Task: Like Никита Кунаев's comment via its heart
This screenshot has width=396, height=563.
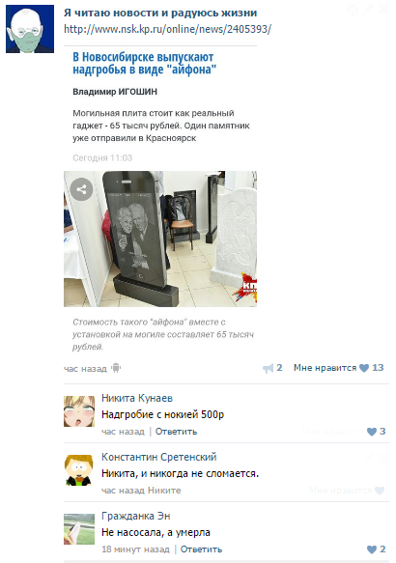Action: 372,432
